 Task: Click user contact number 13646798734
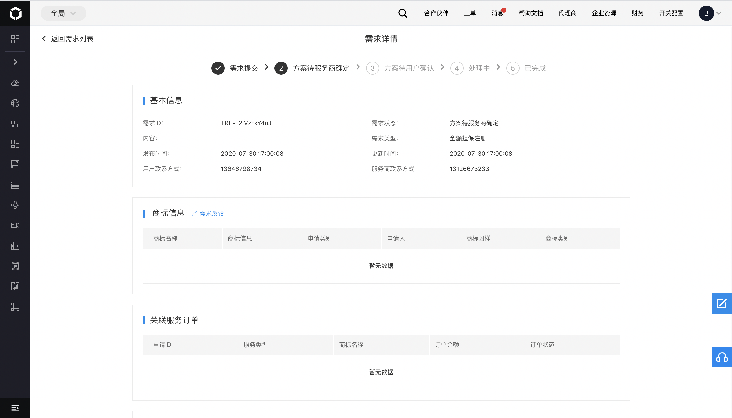pos(241,169)
